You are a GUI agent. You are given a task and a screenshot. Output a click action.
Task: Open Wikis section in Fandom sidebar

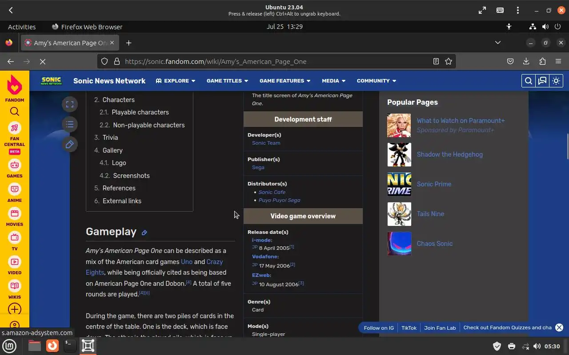[x=15, y=286]
